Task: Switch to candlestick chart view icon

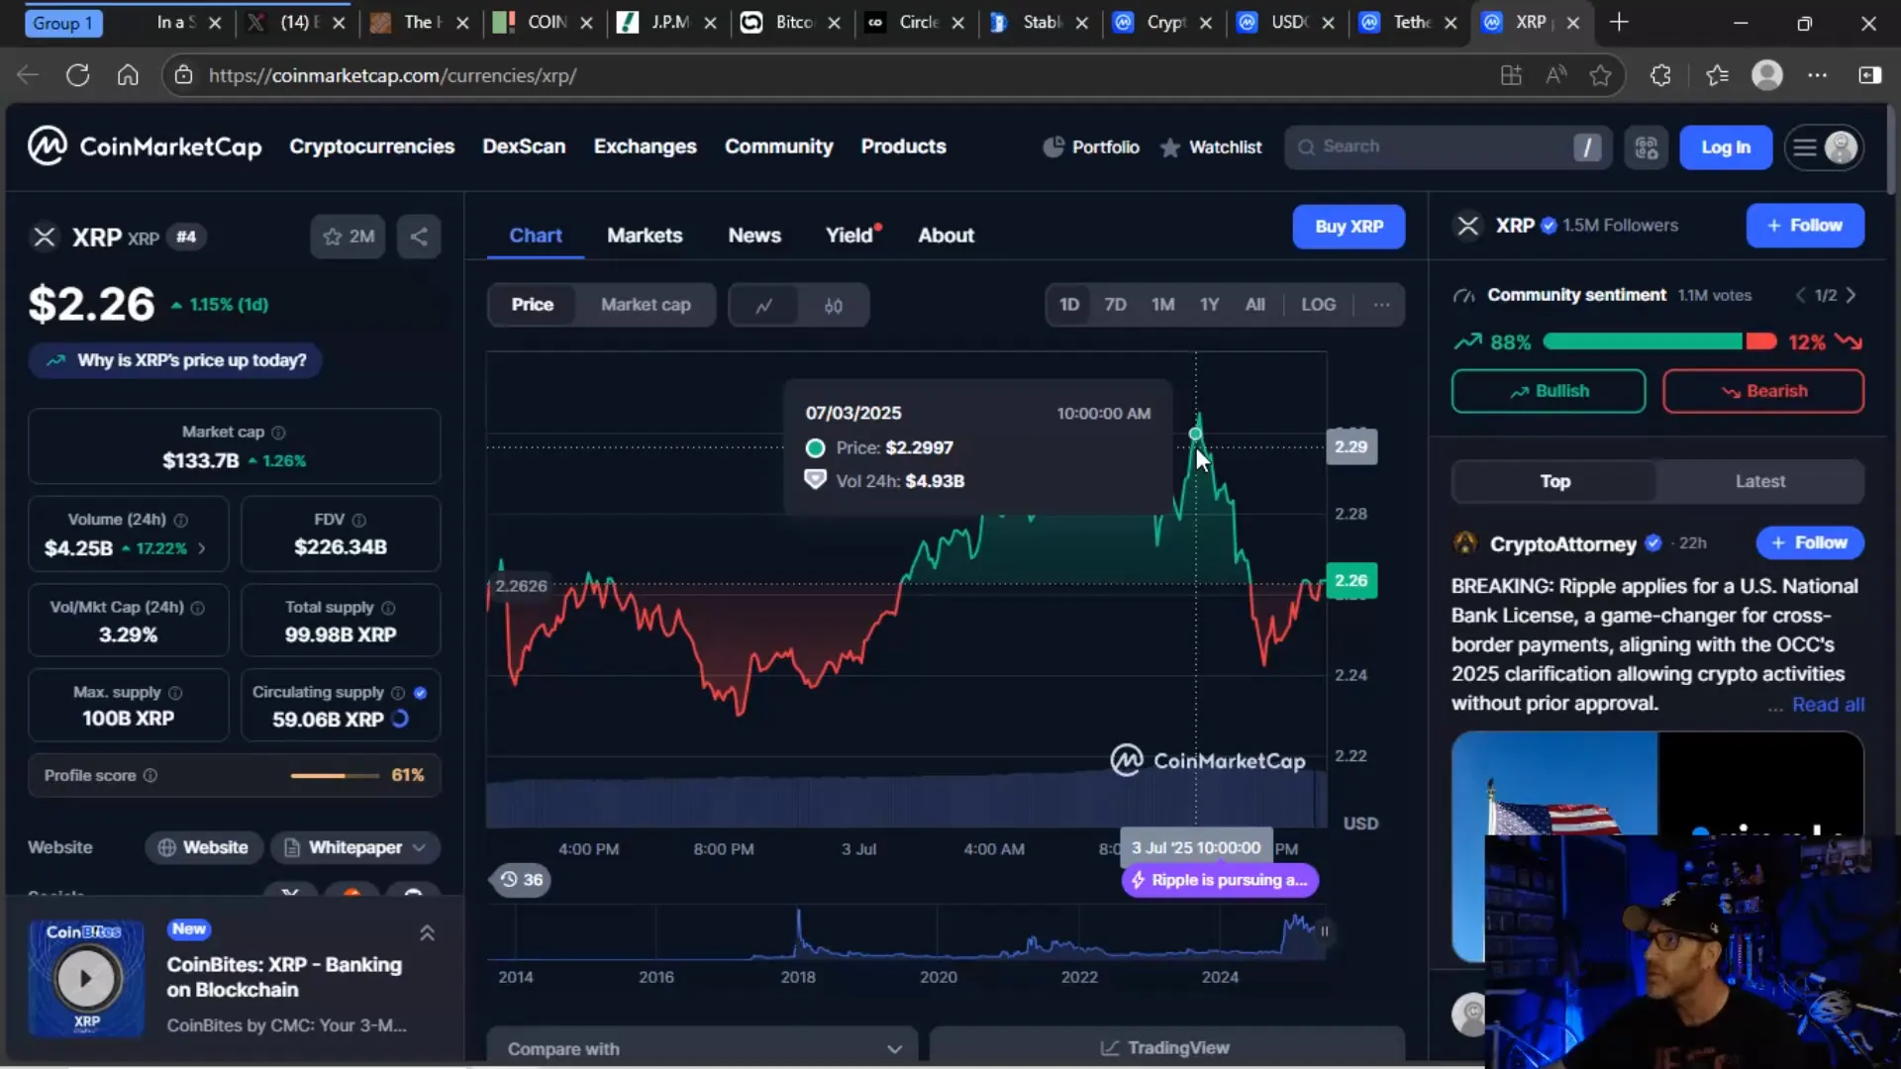Action: click(x=834, y=305)
